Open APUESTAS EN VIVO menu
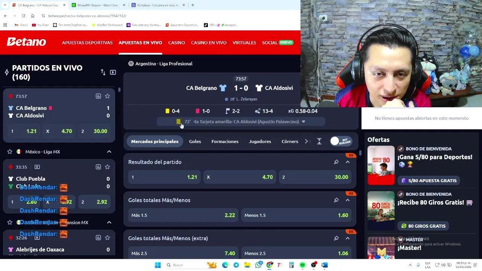The height and width of the screenshot is (271, 482). (140, 43)
